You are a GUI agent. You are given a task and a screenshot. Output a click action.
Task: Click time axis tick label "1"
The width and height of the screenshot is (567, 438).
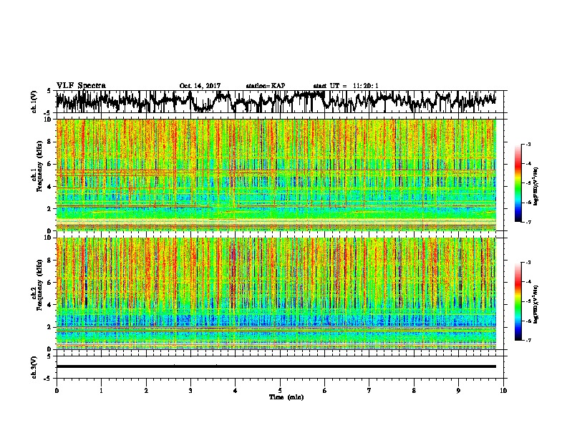tap(101, 391)
